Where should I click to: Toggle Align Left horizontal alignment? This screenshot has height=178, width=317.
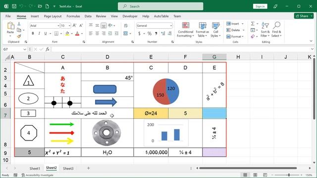(91, 34)
